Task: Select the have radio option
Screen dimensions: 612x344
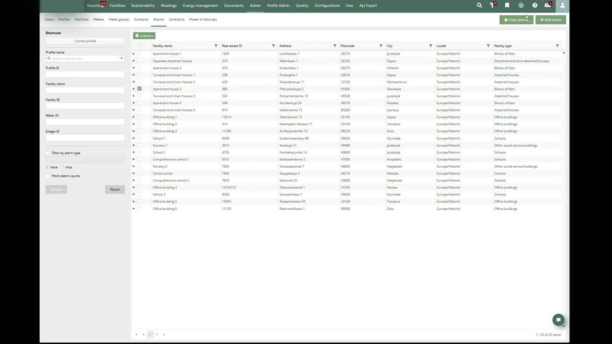Action: point(47,167)
